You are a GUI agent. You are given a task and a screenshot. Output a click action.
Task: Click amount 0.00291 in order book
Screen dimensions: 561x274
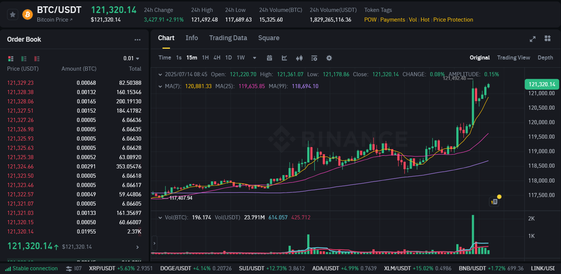pos(86,167)
